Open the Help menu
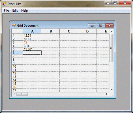 25,11
